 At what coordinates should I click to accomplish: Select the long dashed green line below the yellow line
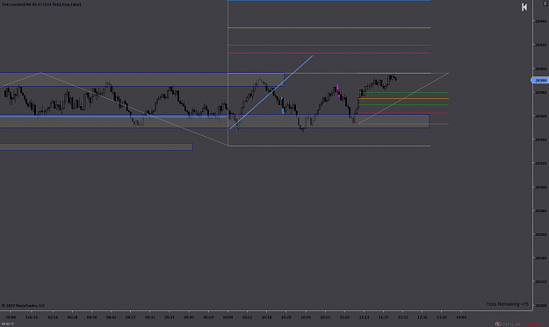pyautogui.click(x=329, y=45)
